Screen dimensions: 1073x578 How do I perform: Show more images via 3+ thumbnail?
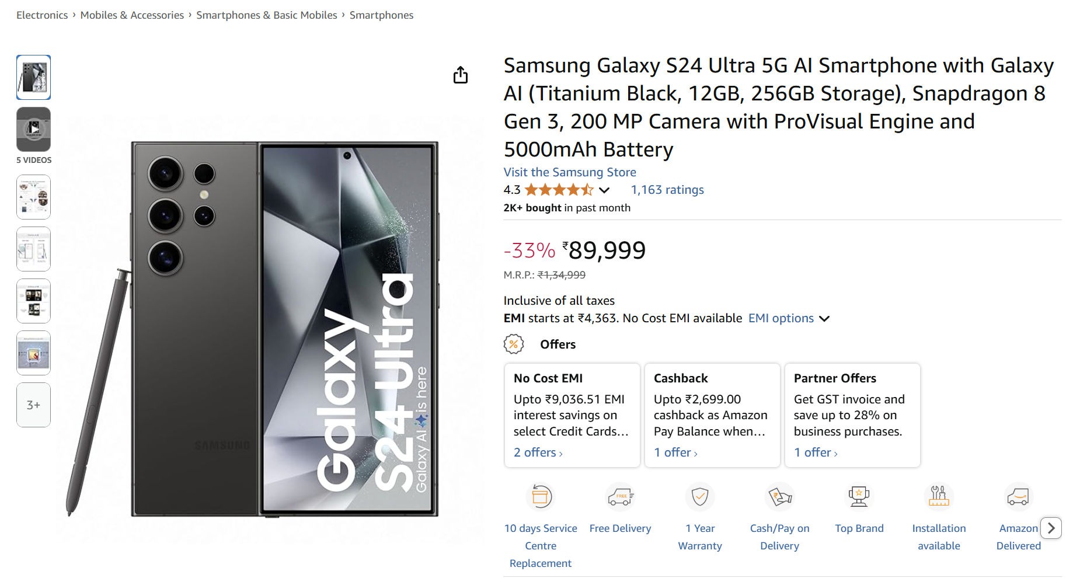tap(33, 405)
